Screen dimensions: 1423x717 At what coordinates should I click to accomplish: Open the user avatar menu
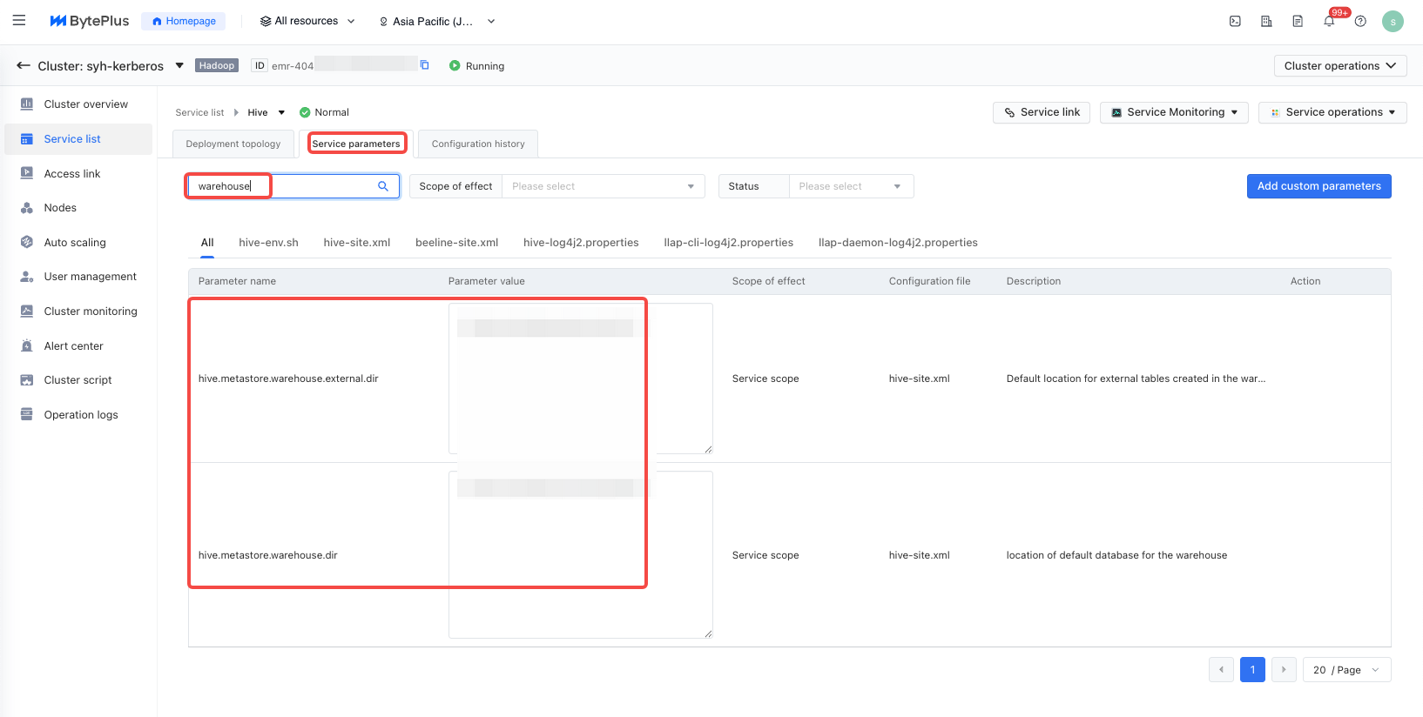(1393, 21)
